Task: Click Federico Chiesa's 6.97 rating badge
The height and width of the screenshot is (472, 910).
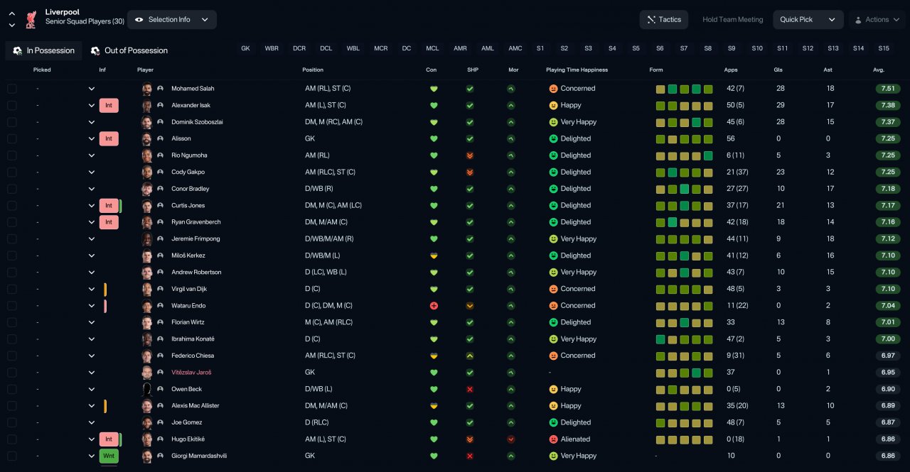Action: (x=889, y=356)
